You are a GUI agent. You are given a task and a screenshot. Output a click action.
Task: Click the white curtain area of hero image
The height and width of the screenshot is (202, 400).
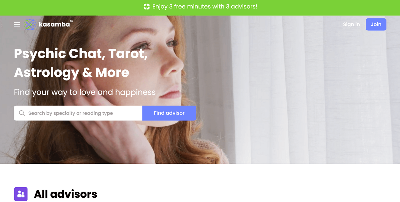(x=315, y=100)
